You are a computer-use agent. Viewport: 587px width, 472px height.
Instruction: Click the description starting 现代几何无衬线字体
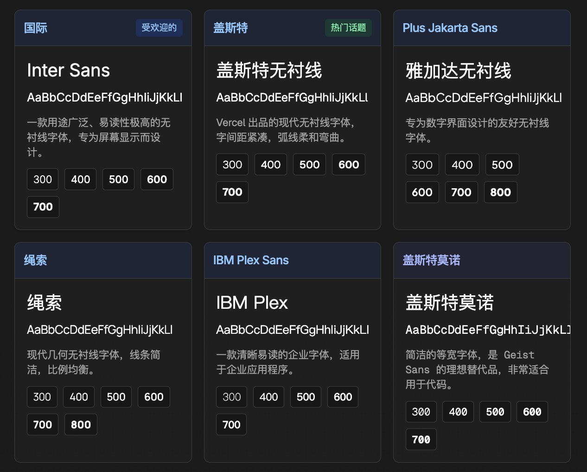tap(94, 362)
